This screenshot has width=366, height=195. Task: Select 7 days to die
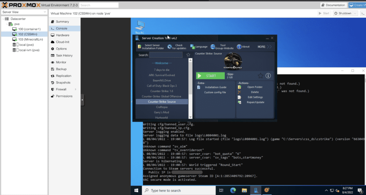pyautogui.click(x=162, y=70)
